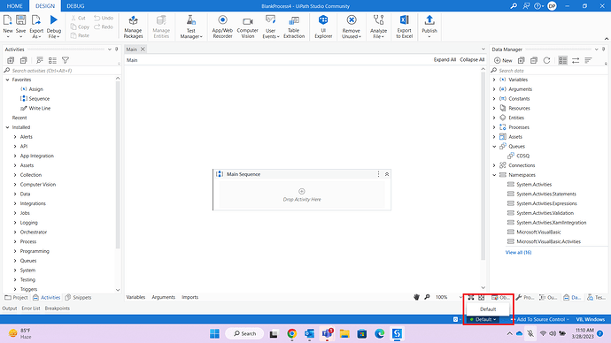This screenshot has width=611, height=343.
Task: Open the Default environment dropdown in status bar
Action: click(x=483, y=319)
